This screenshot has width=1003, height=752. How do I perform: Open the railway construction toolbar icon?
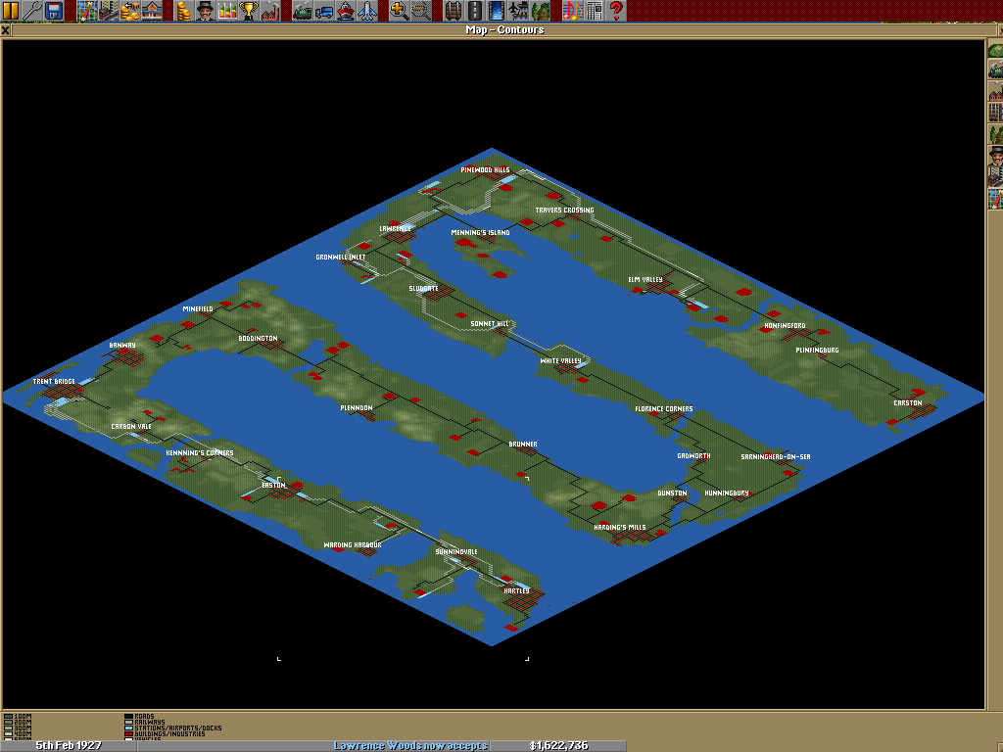pyautogui.click(x=454, y=10)
